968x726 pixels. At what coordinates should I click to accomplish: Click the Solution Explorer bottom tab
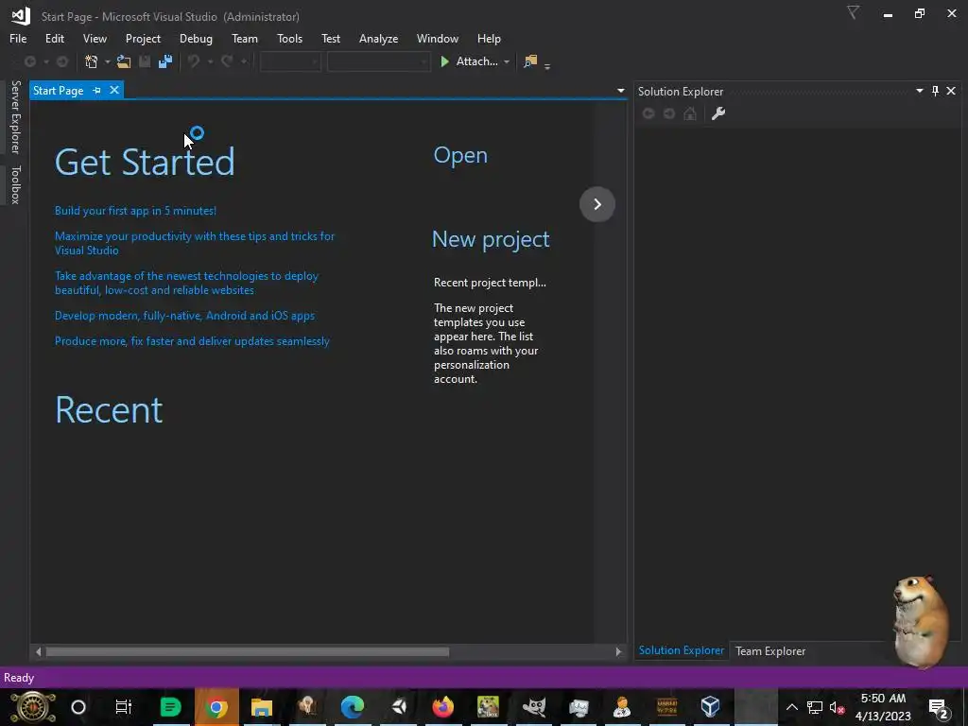681,650
